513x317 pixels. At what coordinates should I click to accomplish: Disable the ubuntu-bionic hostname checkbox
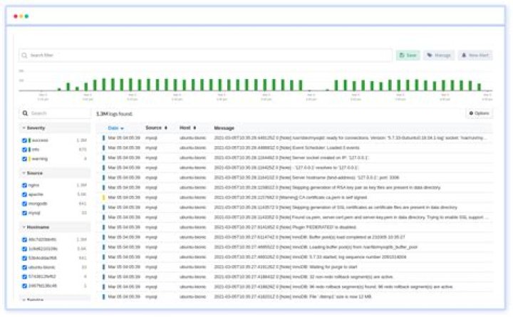click(25, 267)
